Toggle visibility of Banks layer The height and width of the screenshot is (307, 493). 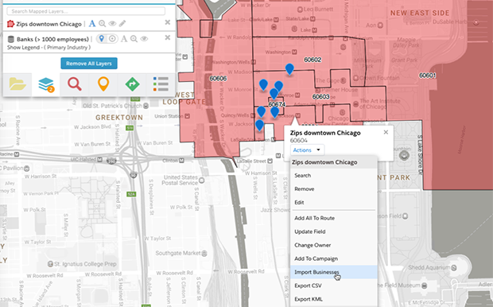[144, 39]
